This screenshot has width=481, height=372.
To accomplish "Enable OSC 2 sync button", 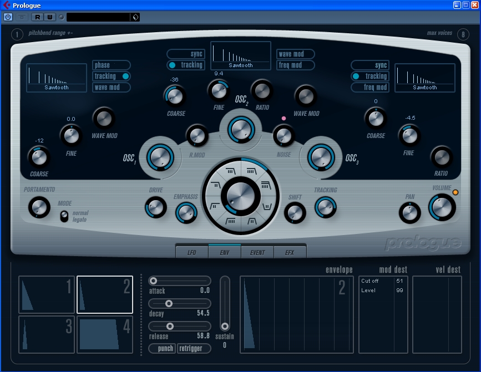I will point(186,54).
